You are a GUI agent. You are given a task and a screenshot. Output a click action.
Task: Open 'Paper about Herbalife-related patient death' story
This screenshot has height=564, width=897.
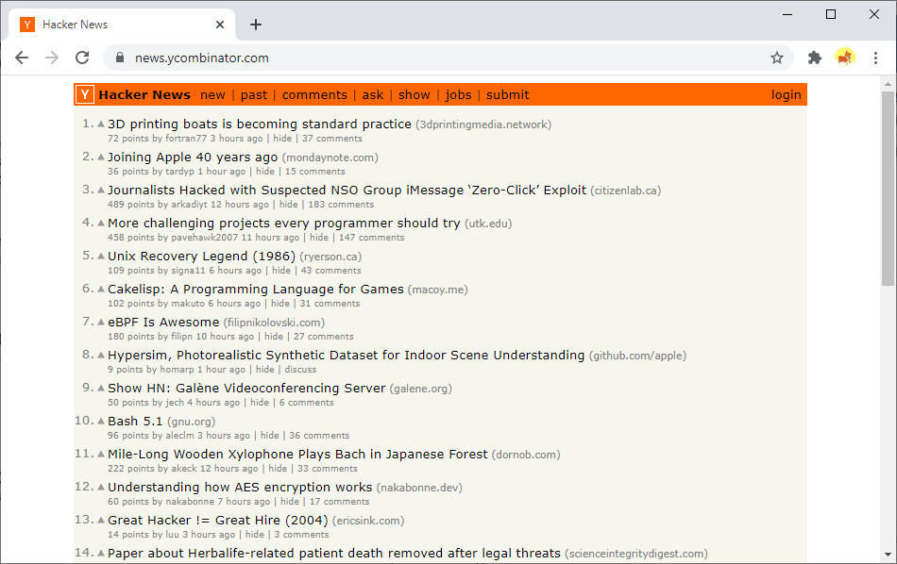(x=334, y=553)
